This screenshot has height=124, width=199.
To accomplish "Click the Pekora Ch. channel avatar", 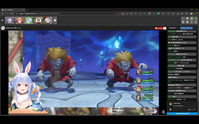I will coord(3,28).
